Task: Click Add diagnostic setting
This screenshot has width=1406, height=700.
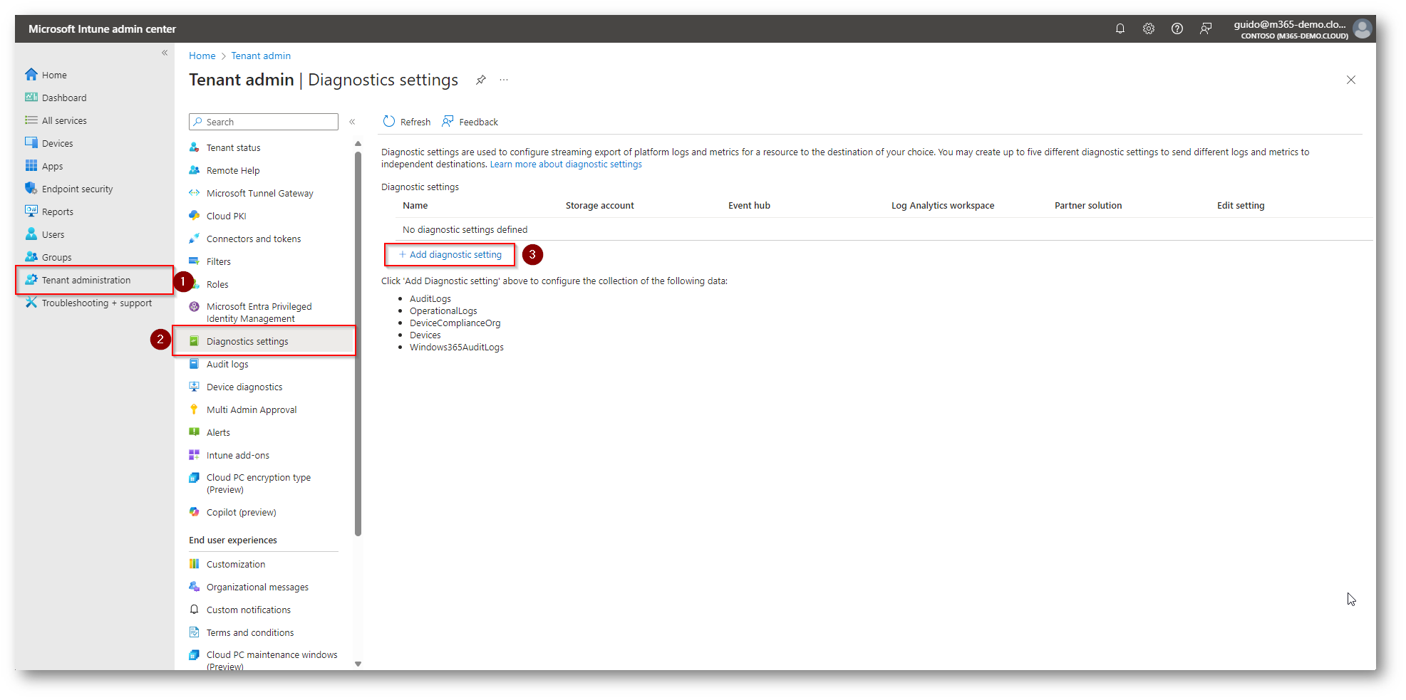Action: click(450, 254)
